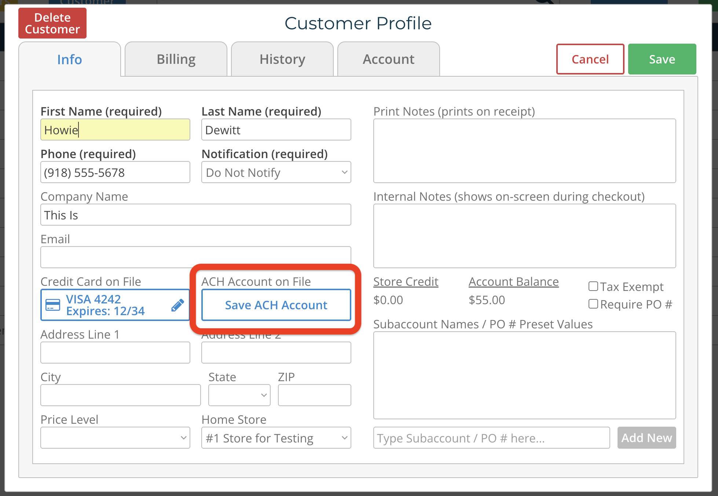Click the Store Credit link

(406, 282)
